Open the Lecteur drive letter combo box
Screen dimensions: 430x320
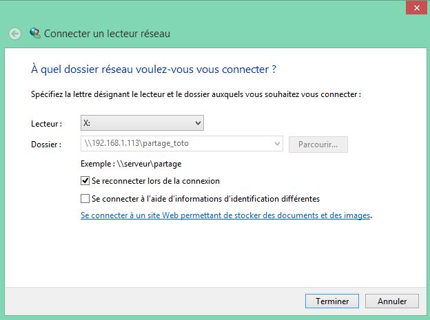pos(142,123)
